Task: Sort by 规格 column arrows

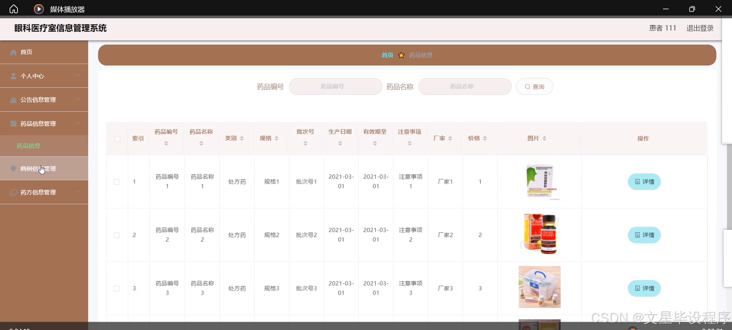Action: (x=276, y=138)
